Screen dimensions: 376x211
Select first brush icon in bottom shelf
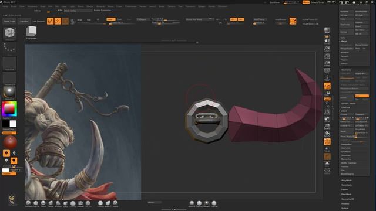(28, 203)
